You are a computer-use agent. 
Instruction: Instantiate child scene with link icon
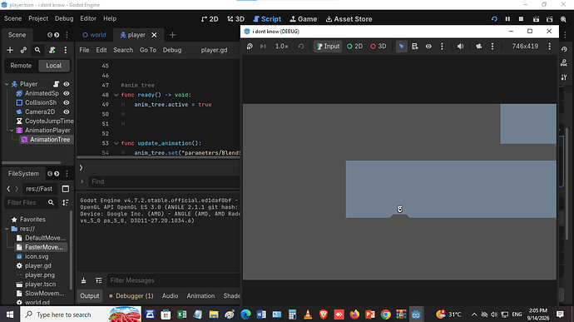click(23, 50)
